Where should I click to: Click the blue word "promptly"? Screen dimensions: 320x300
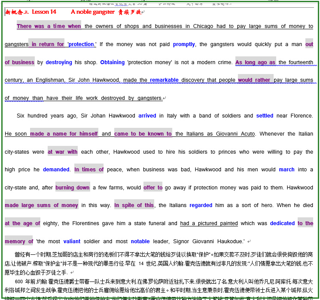(184, 44)
